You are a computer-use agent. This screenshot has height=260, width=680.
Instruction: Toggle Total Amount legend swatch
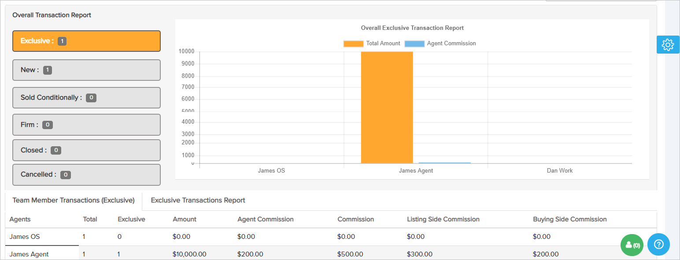click(x=353, y=43)
